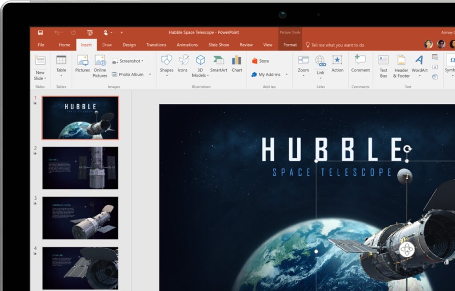This screenshot has height=291, width=455.
Task: Click second collaborator avatar
Action: [x=441, y=44]
